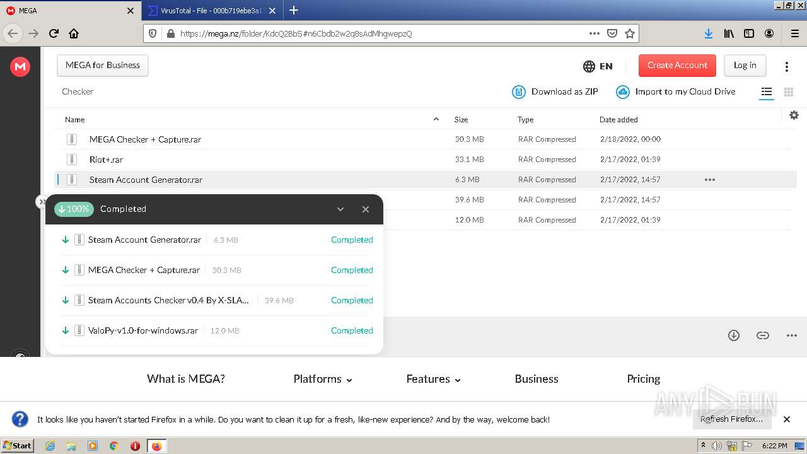Viewport: 807px width, 454px height.
Task: Close the VirusTotal tab
Action: click(272, 11)
